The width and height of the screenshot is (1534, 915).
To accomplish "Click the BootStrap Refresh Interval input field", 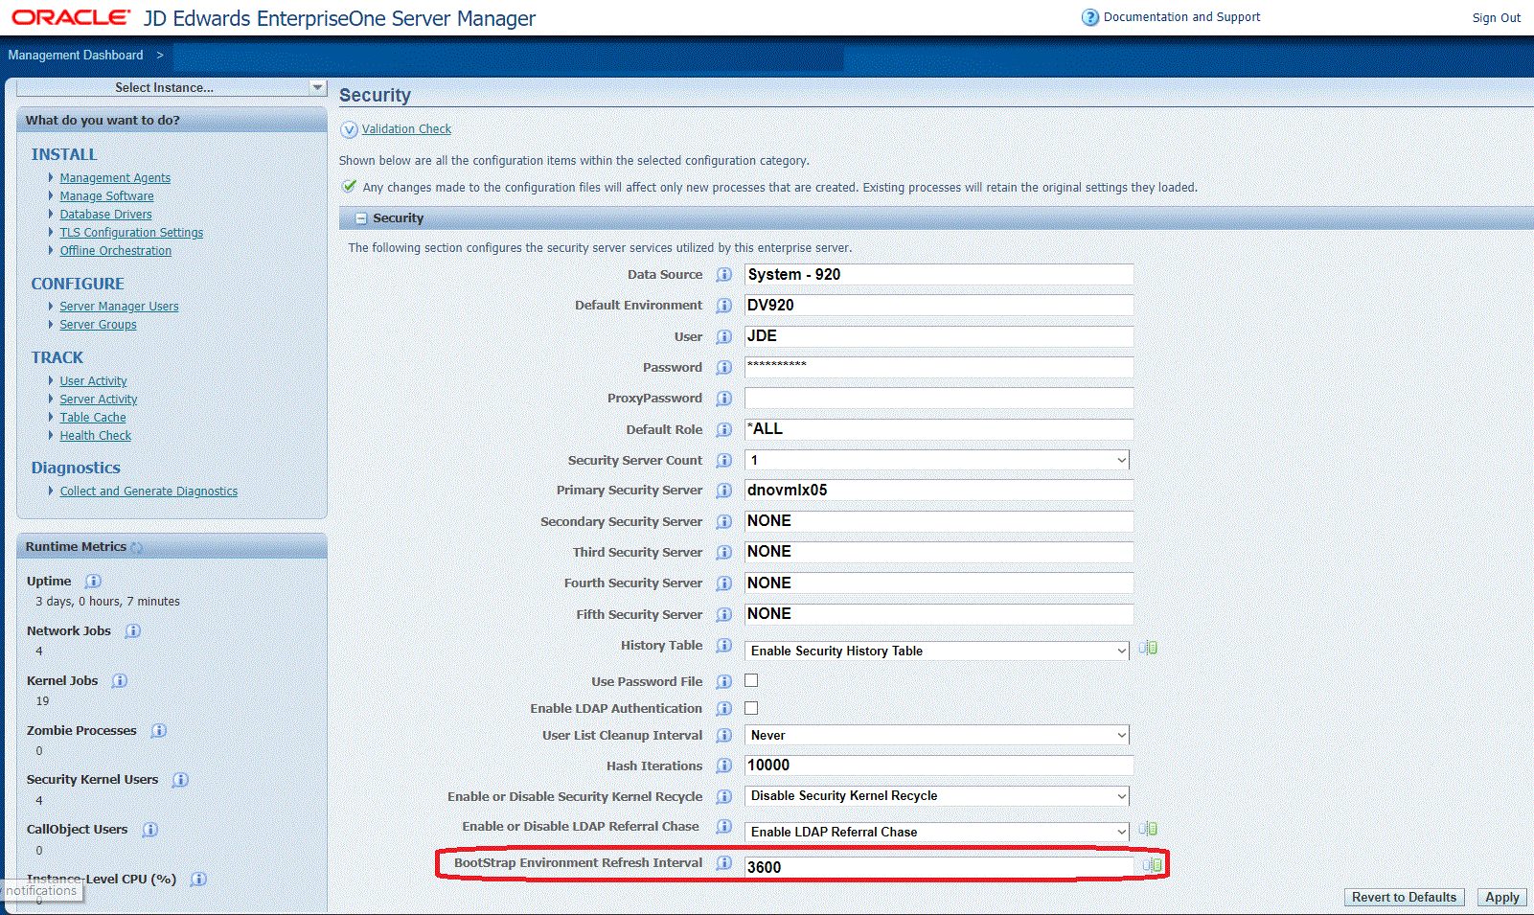I will 939,867.
